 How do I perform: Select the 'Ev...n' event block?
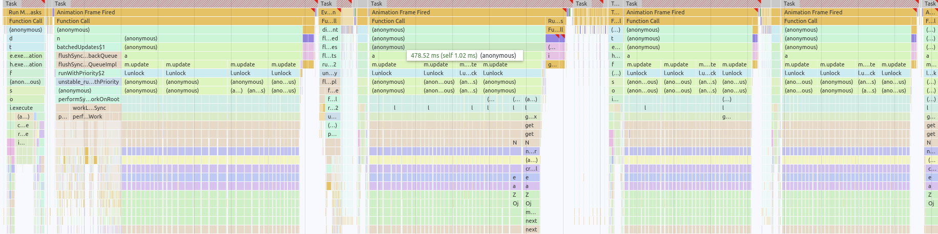(329, 12)
